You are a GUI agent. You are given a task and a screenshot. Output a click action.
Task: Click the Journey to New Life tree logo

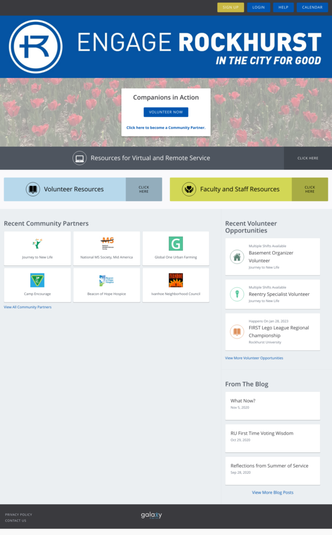(37, 243)
